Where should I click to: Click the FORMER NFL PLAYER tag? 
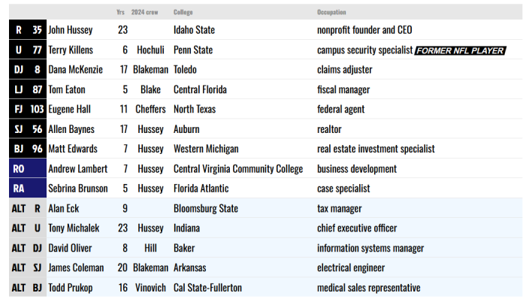(460, 50)
